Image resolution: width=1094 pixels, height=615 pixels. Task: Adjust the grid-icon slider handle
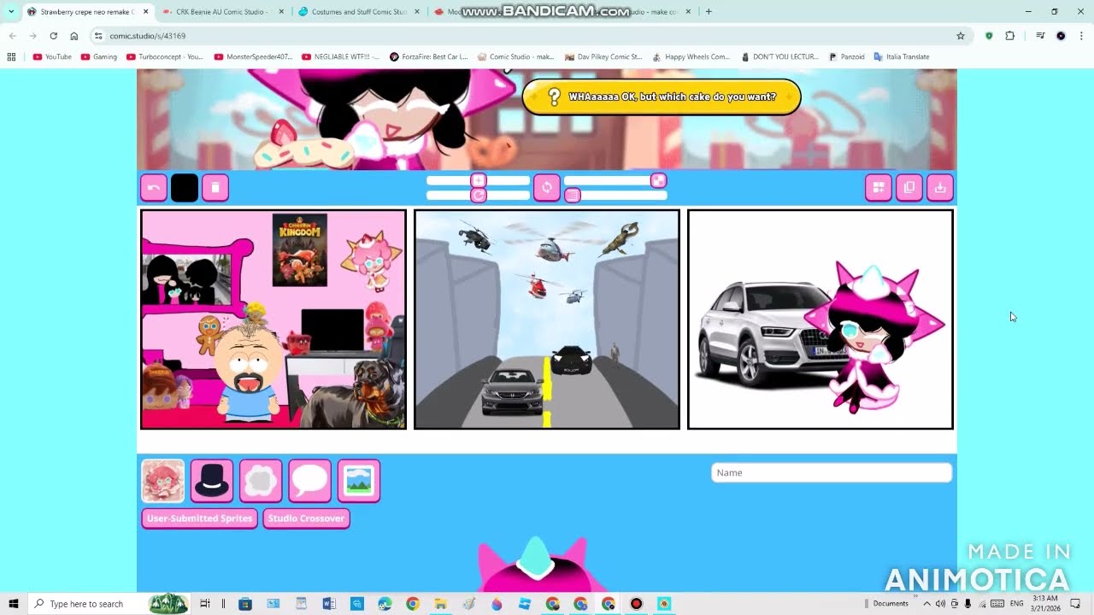coord(573,196)
